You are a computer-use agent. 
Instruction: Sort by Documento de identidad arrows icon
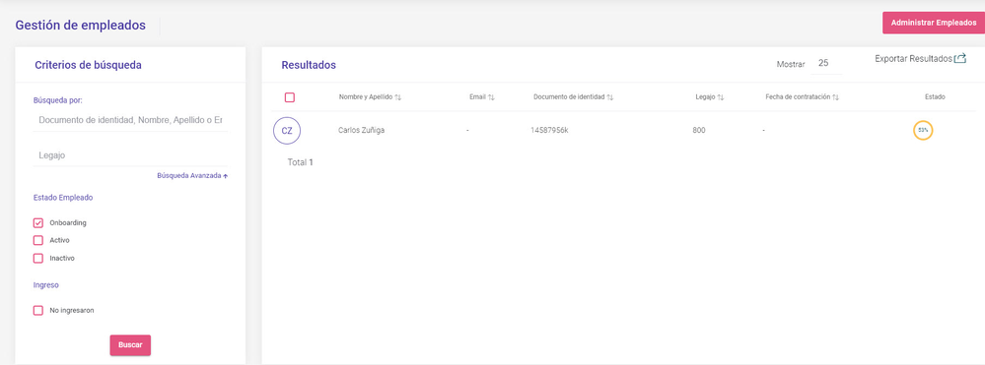click(x=610, y=97)
